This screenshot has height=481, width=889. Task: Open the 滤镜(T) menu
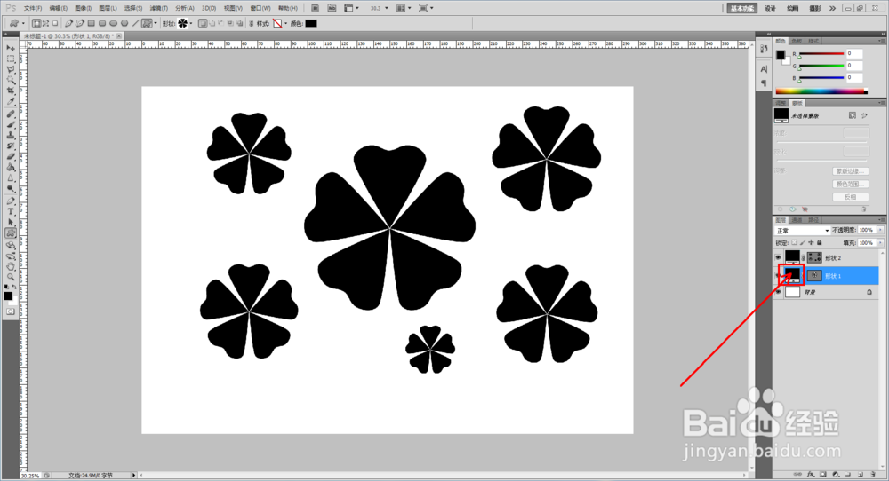158,8
